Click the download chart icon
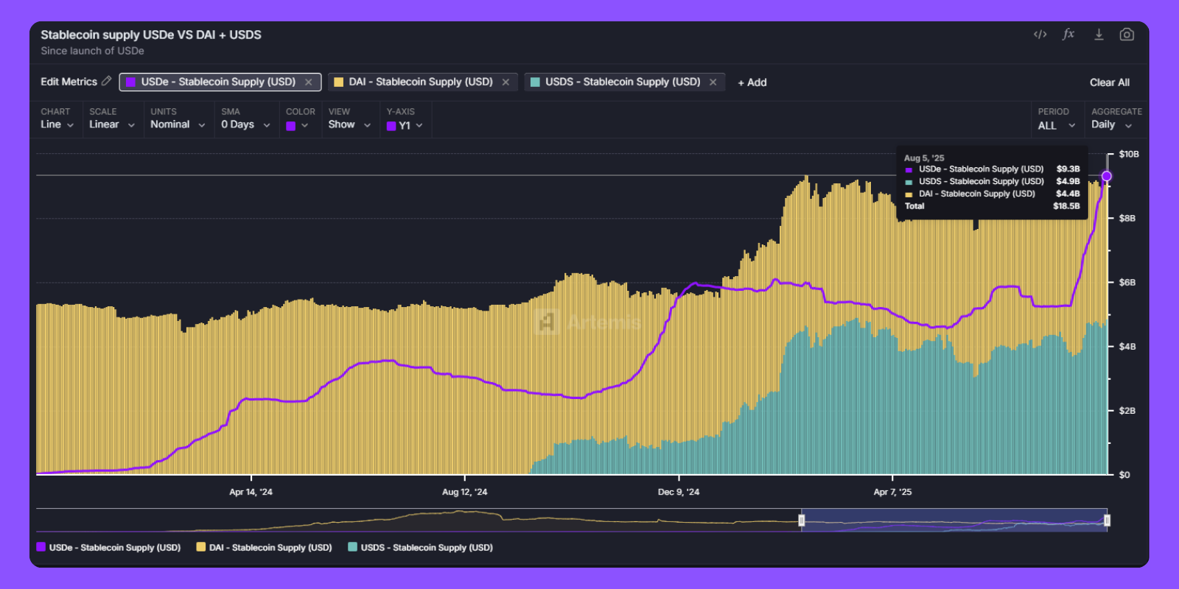 [x=1098, y=35]
